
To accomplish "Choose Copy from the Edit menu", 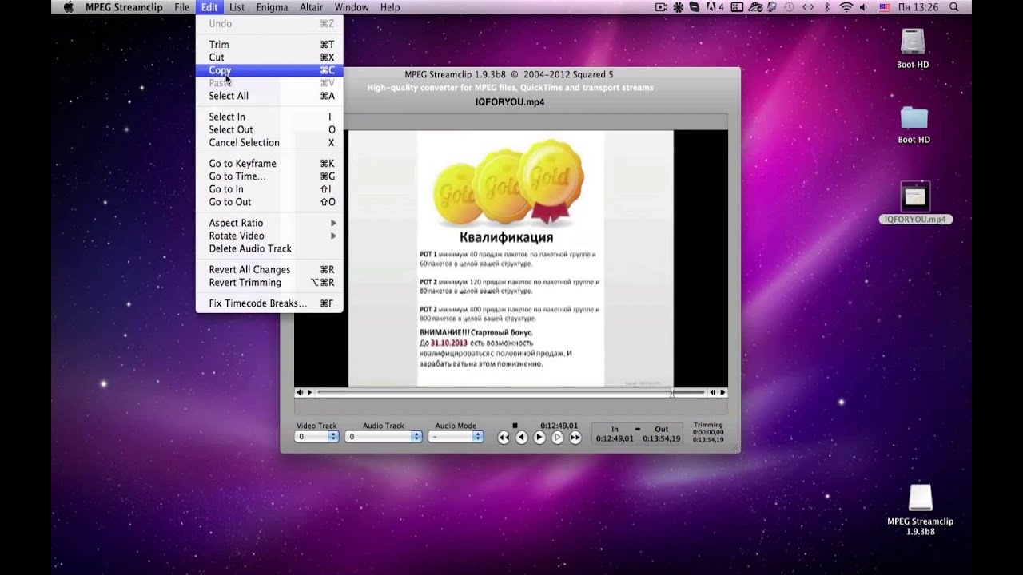I will coord(269,70).
